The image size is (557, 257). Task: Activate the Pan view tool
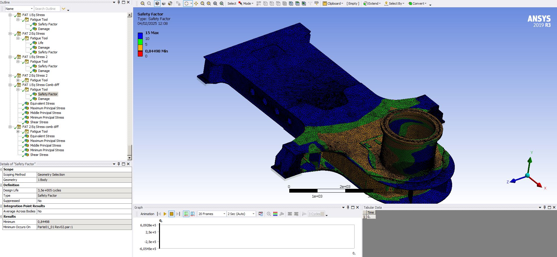pos(196,3)
